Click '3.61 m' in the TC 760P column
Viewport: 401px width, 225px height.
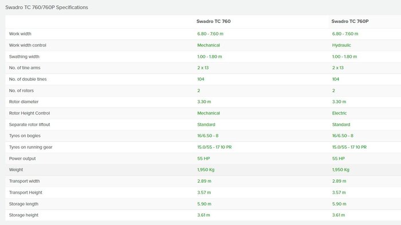pos(339,215)
